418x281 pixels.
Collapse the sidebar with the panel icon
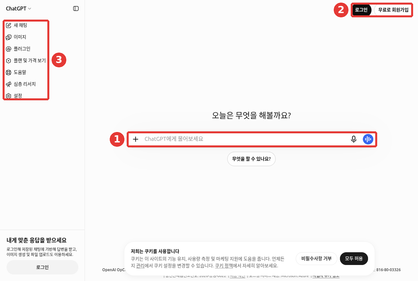[76, 8]
